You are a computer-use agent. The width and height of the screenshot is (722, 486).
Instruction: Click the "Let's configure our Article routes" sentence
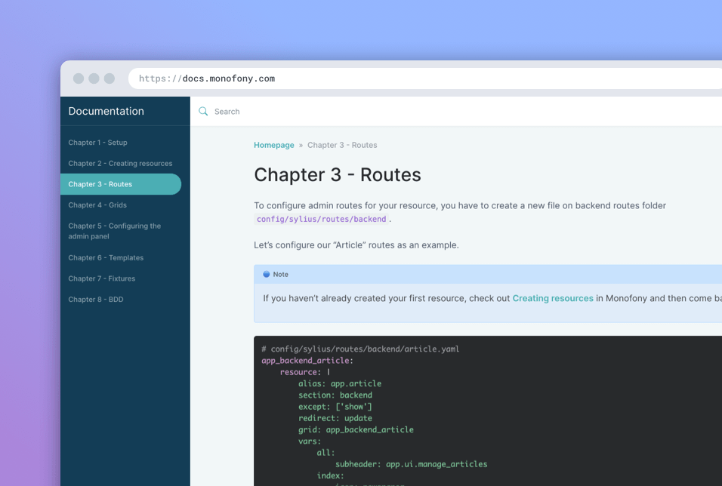(x=356, y=245)
